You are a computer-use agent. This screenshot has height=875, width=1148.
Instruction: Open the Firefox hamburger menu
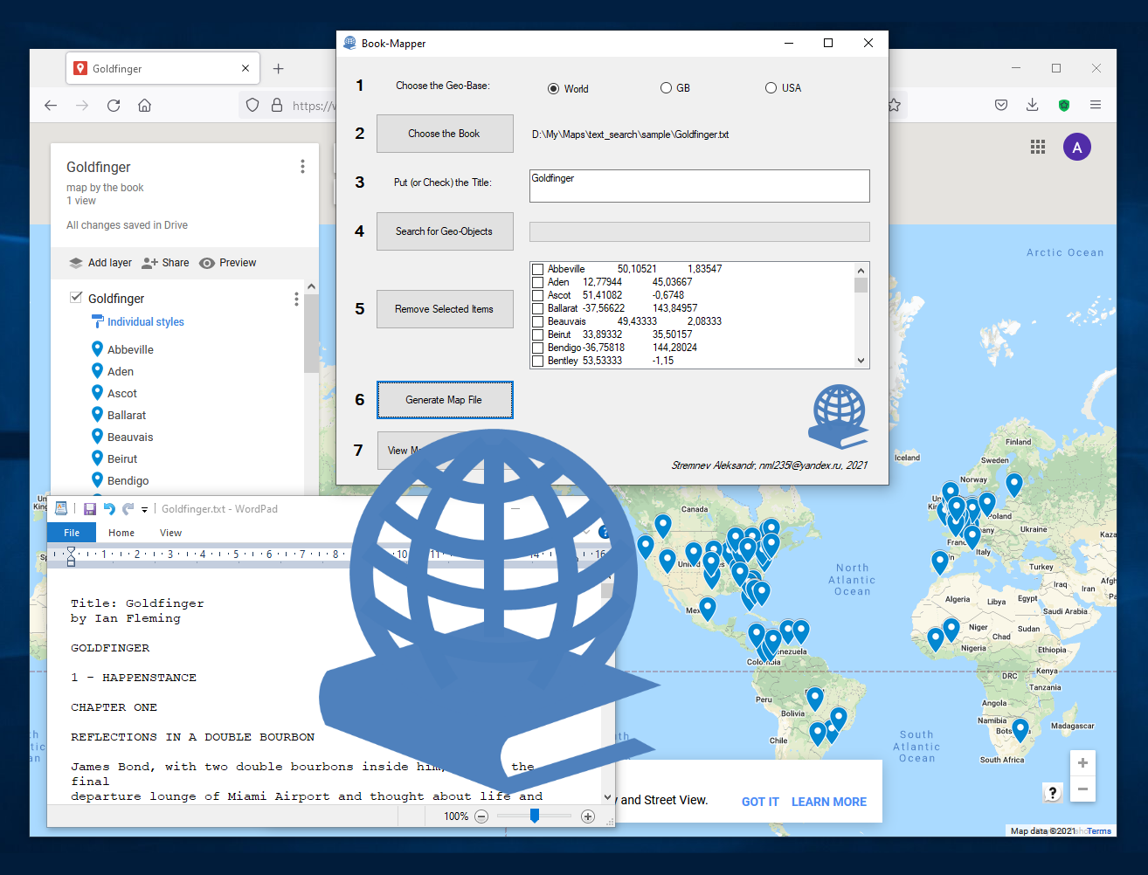click(1096, 105)
